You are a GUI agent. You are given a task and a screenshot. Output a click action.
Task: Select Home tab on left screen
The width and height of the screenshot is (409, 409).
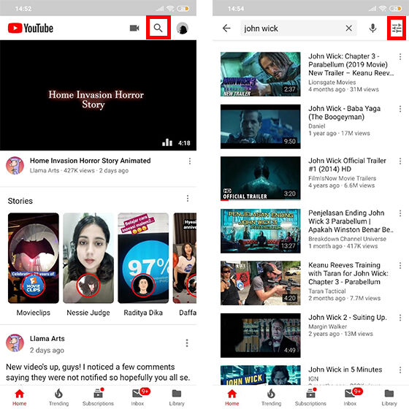pos(20,397)
